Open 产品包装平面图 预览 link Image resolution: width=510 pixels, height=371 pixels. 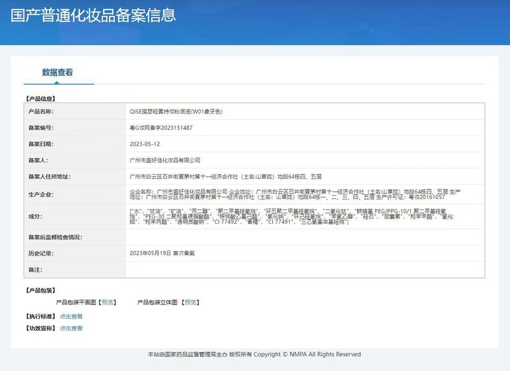point(107,302)
